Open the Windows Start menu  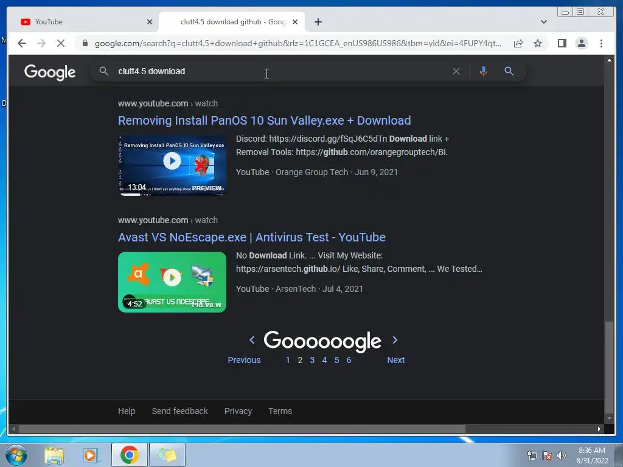16,455
